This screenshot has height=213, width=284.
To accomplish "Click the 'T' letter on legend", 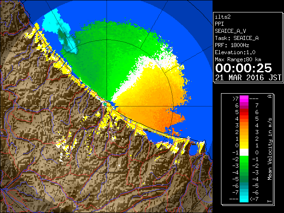I will (270, 201).
